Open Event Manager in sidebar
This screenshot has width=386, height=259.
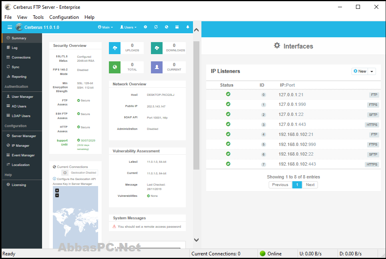[22, 155]
